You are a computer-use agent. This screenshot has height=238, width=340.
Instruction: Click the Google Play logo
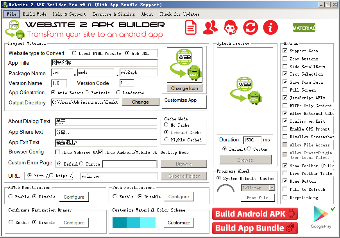tap(321, 217)
